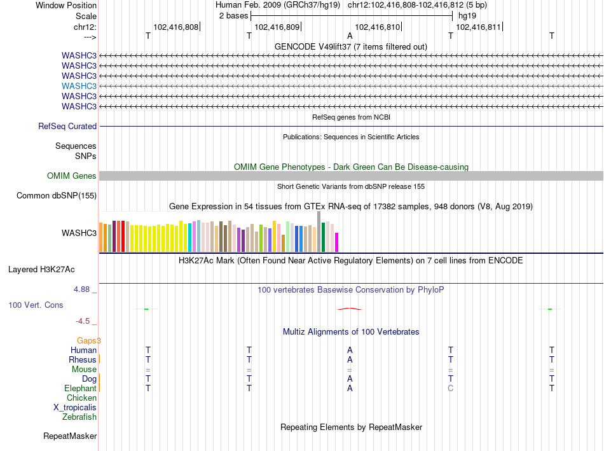Viewport: 604px width, 451px height.
Task: Click the Sequences SNPs publications track label
Action: pyautogui.click(x=76, y=151)
